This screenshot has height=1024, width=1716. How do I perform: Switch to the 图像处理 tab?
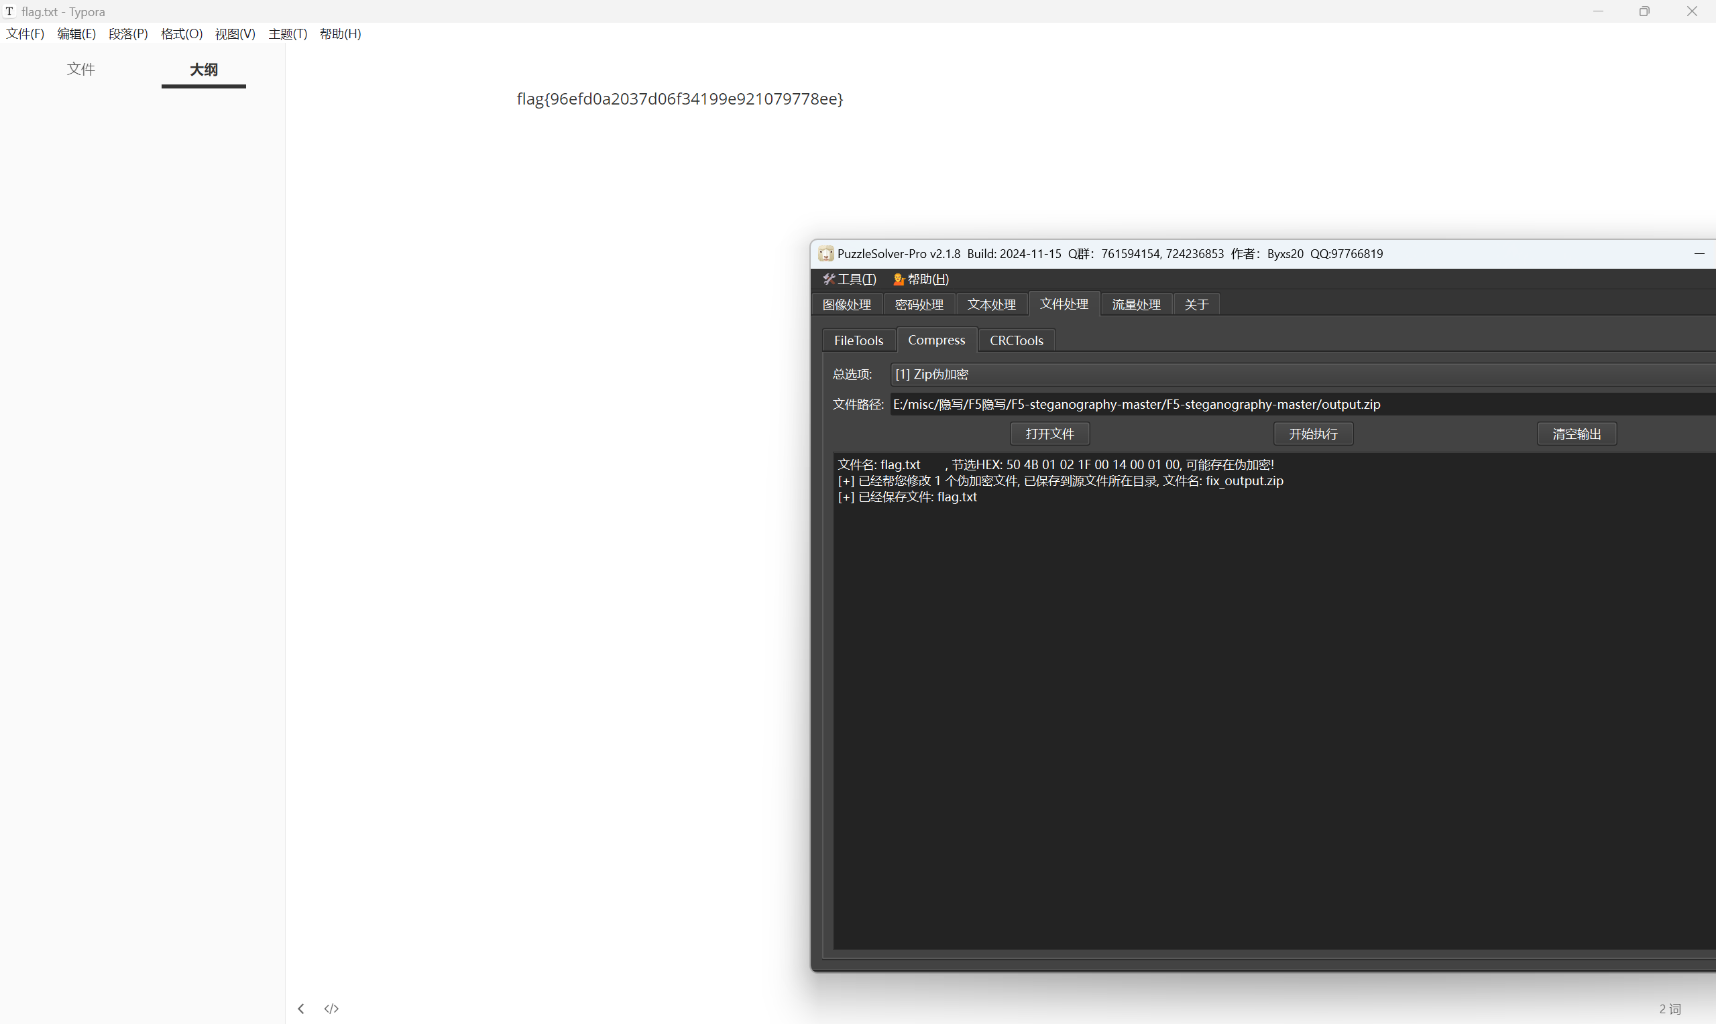pos(847,304)
